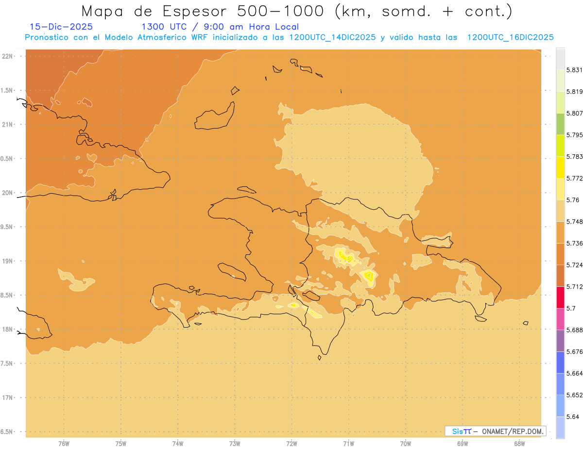Click the 19N latitude axis label
The image size is (583, 450).
point(7,261)
